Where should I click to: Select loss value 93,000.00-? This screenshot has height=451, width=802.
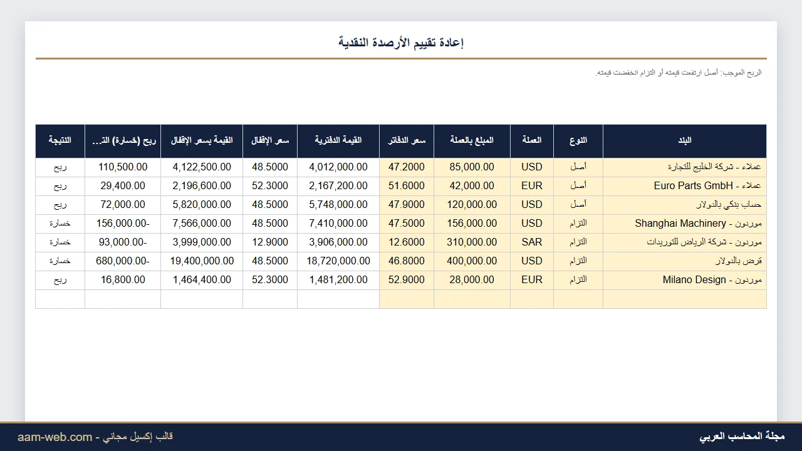[123, 242]
